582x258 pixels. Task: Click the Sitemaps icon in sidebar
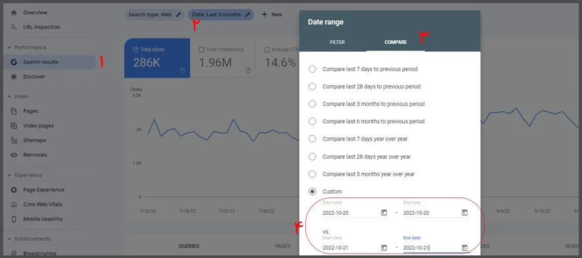pos(14,140)
